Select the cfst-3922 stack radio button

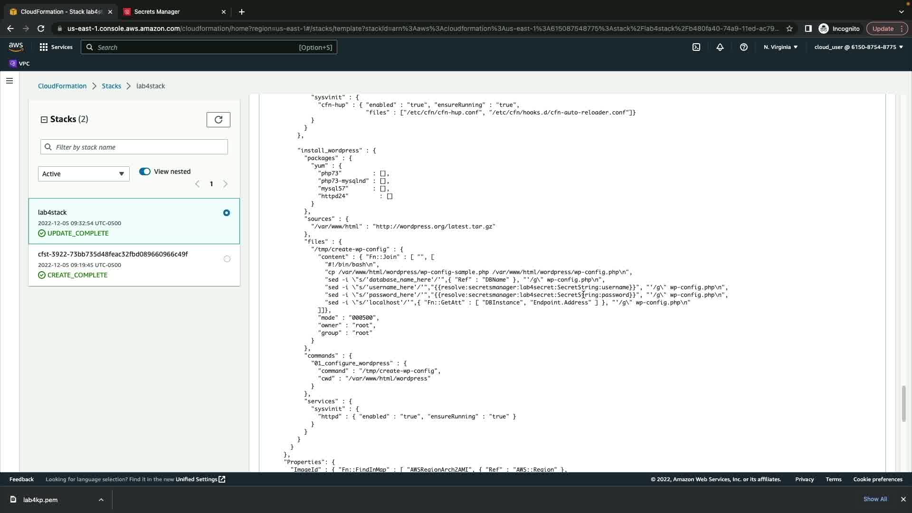[x=227, y=259]
